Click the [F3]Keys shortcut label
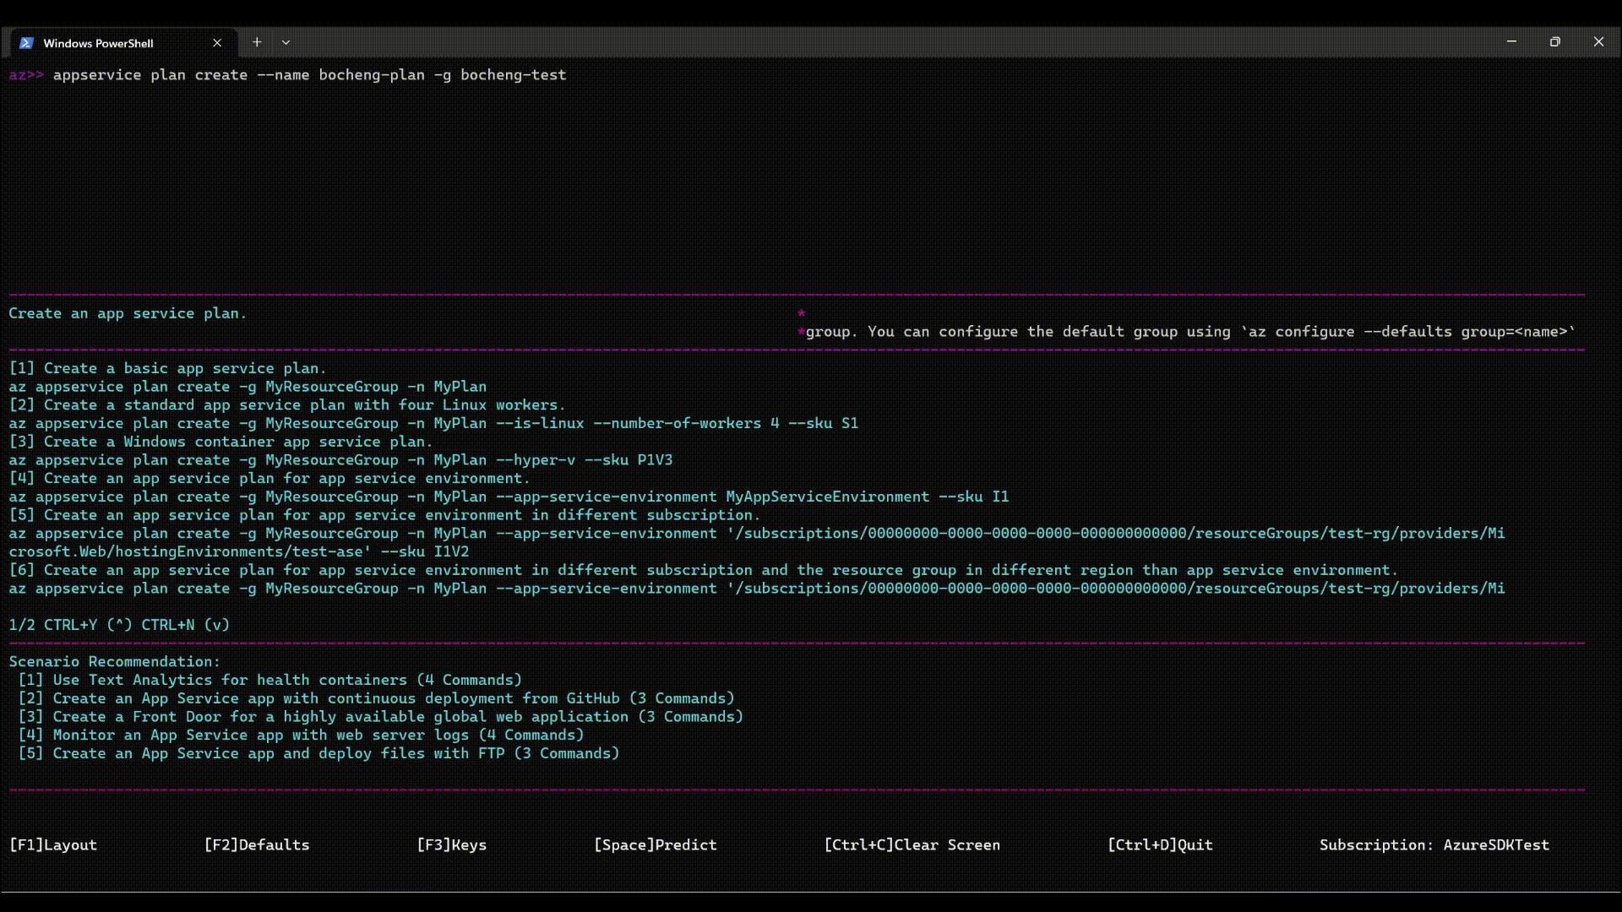The image size is (1622, 912). point(452,845)
